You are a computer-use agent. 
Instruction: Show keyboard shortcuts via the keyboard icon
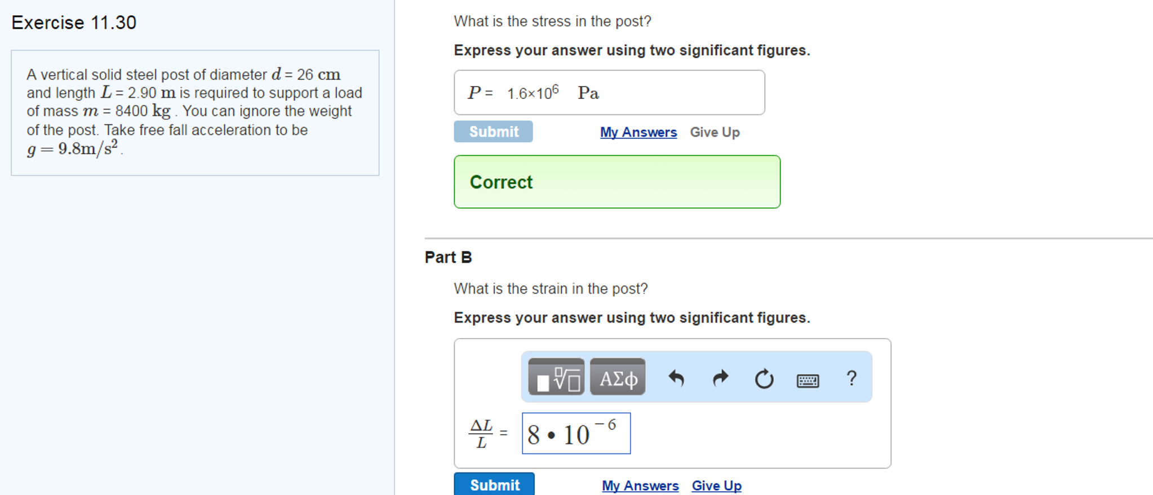(x=808, y=380)
